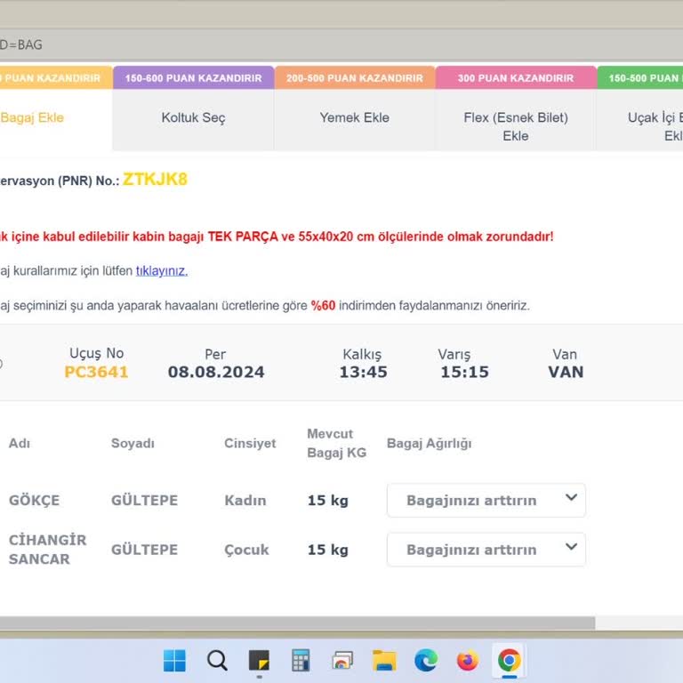The image size is (683, 683).
Task: Switch to the Koltuk Seç tab
Action: coord(193,117)
